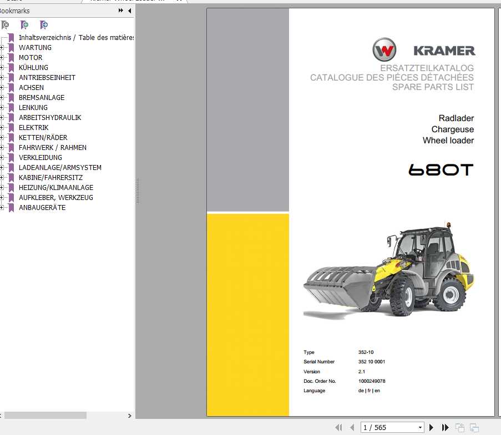This screenshot has width=501, height=435.
Task: Expand the ACHSEN bookmark node
Action: tap(2, 87)
